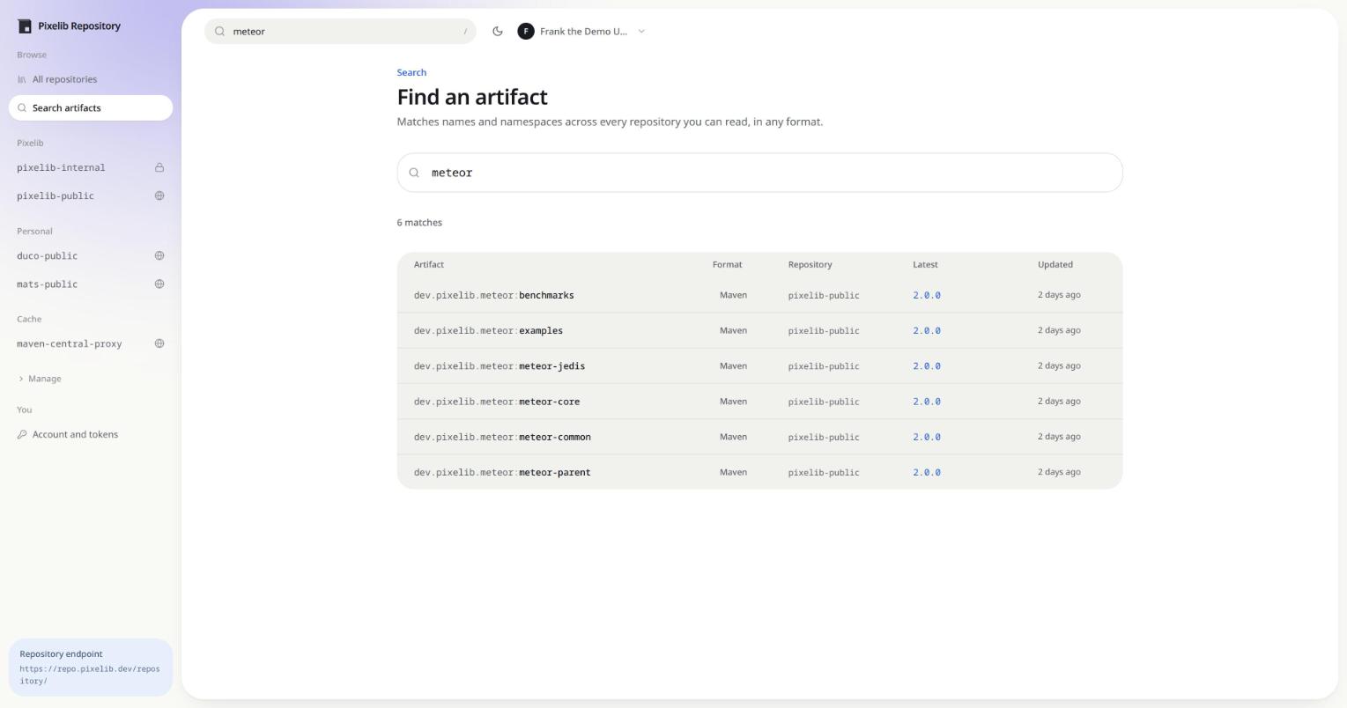The height and width of the screenshot is (708, 1347).
Task: Click pixelib-public cell in benchmarks row
Action: pos(824,295)
